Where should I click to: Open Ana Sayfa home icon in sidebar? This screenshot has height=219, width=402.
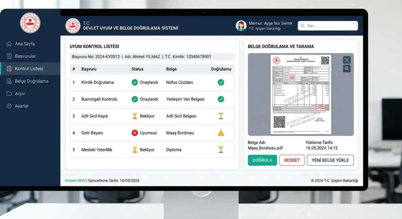(x=9, y=44)
